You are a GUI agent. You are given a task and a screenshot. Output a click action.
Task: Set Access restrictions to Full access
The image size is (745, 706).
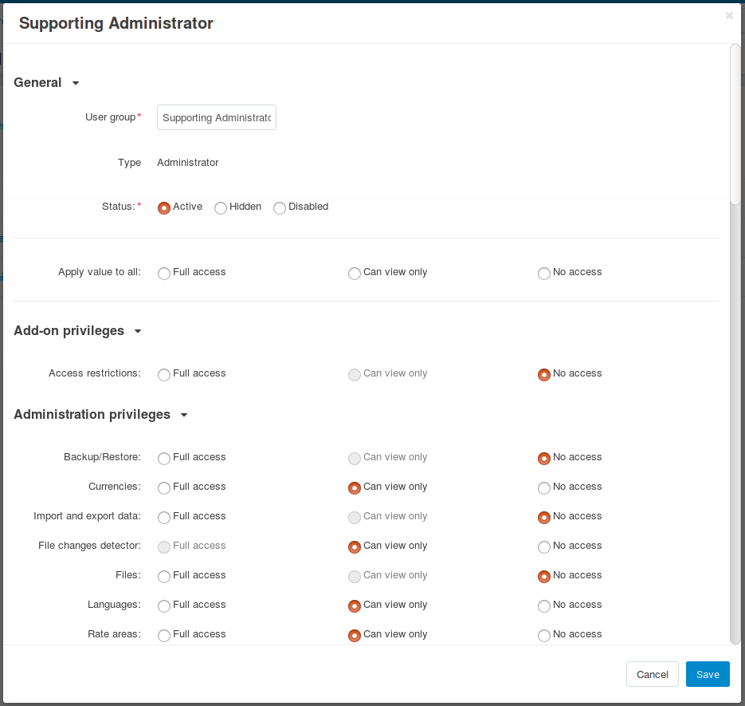[x=164, y=375]
